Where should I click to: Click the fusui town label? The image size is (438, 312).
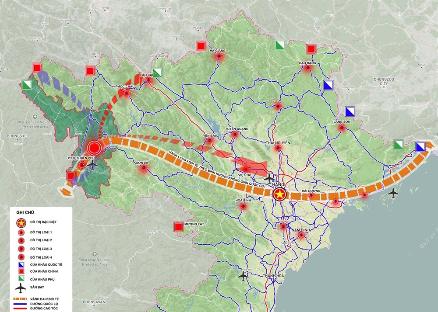[421, 65]
